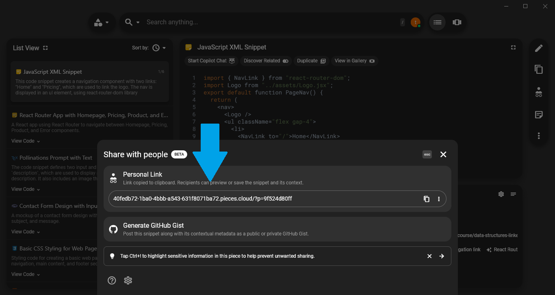The image size is (555, 295).
Task: Open the three-dot menu beside the link field
Action: [x=439, y=199]
